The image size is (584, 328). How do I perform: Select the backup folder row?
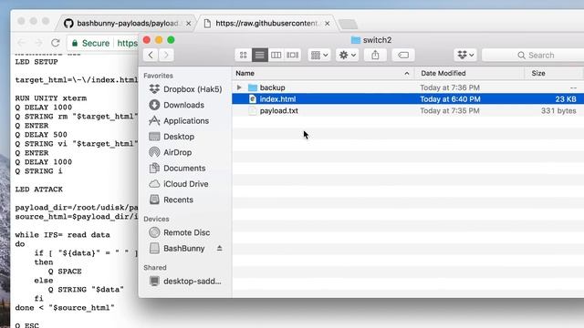408,87
